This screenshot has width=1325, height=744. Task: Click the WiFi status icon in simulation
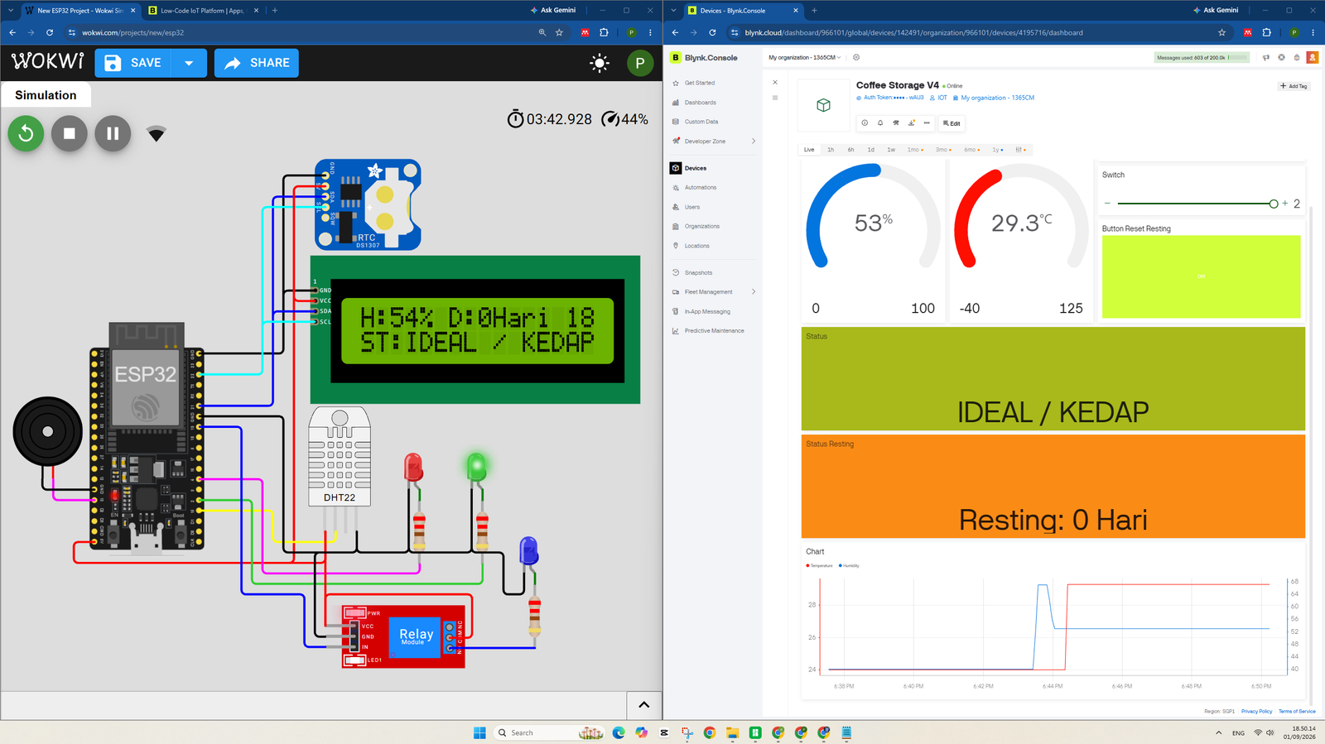pos(157,134)
